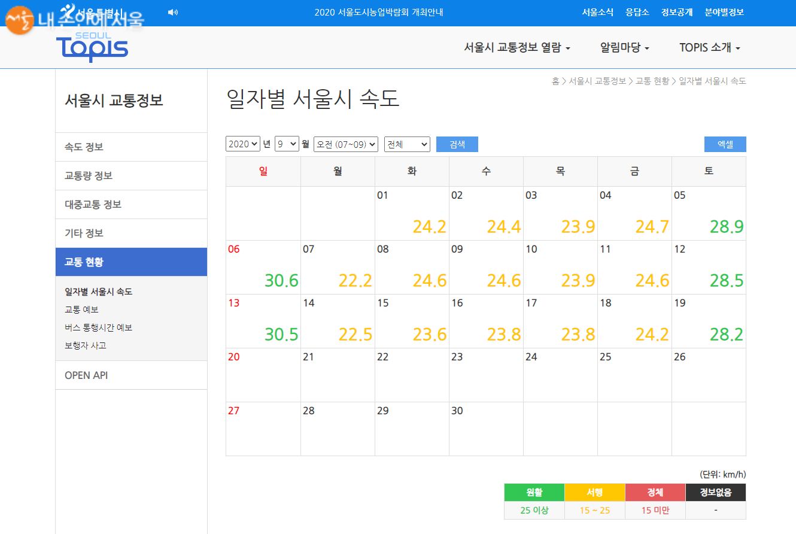Select the September 06 calendar cell
Viewport: 796px width, 534px height.
(263, 267)
